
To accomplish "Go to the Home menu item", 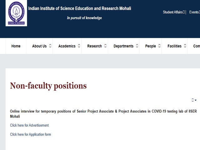I will point(16,46).
